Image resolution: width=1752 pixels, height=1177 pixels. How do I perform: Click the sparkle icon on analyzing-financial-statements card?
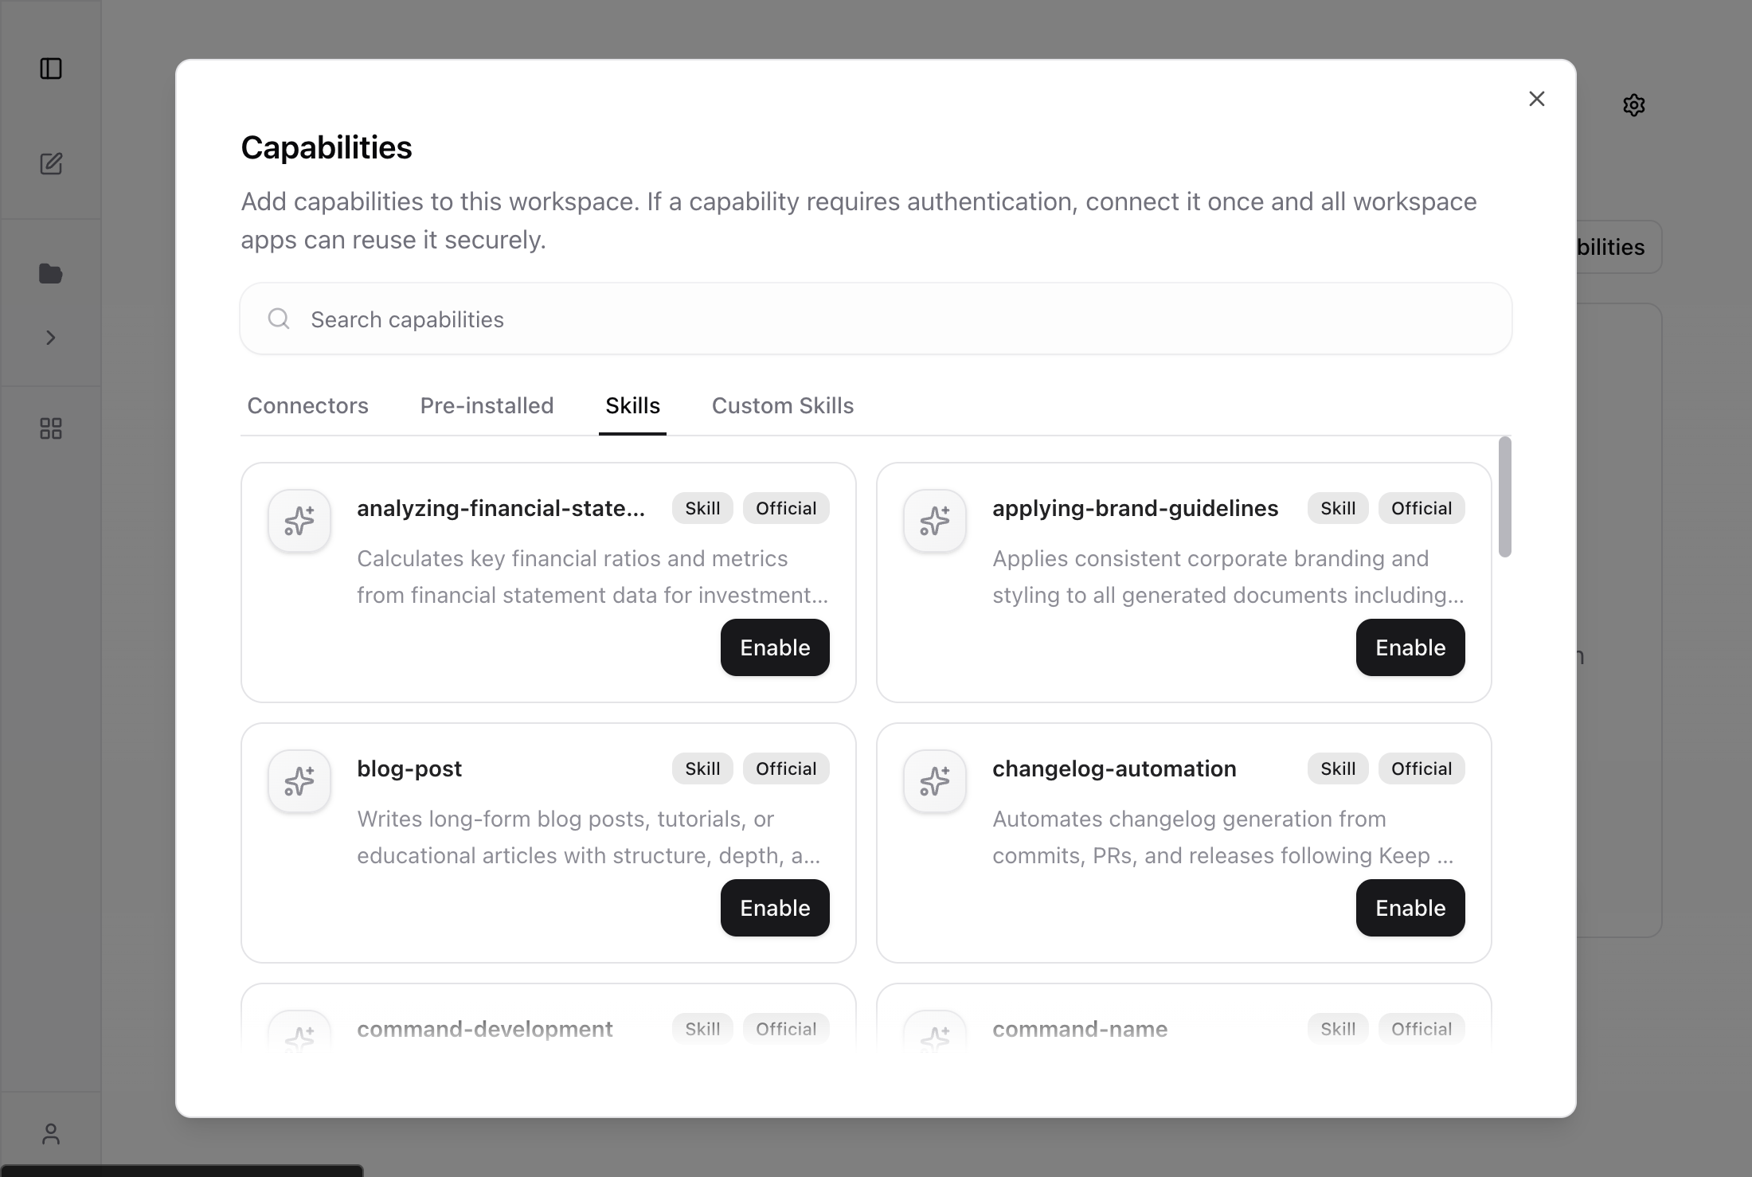299,521
